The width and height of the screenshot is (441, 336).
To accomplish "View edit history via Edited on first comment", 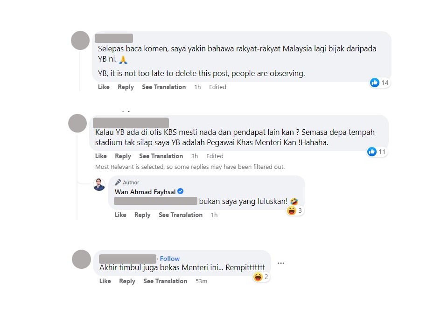I will (217, 87).
